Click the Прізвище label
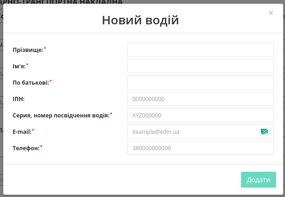The image size is (285, 197). pyautogui.click(x=28, y=50)
